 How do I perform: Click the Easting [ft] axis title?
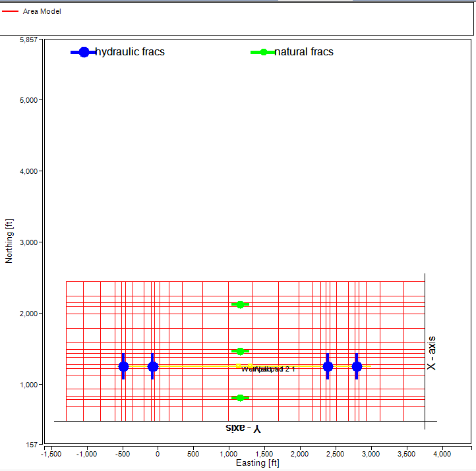coord(258,463)
